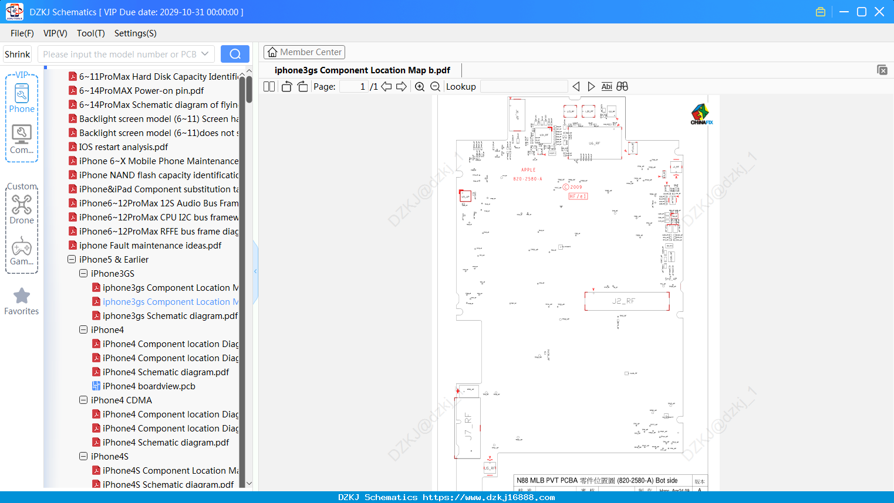Image resolution: width=894 pixels, height=503 pixels.
Task: Toggle the two-page layout view icon
Action: pyautogui.click(x=269, y=87)
